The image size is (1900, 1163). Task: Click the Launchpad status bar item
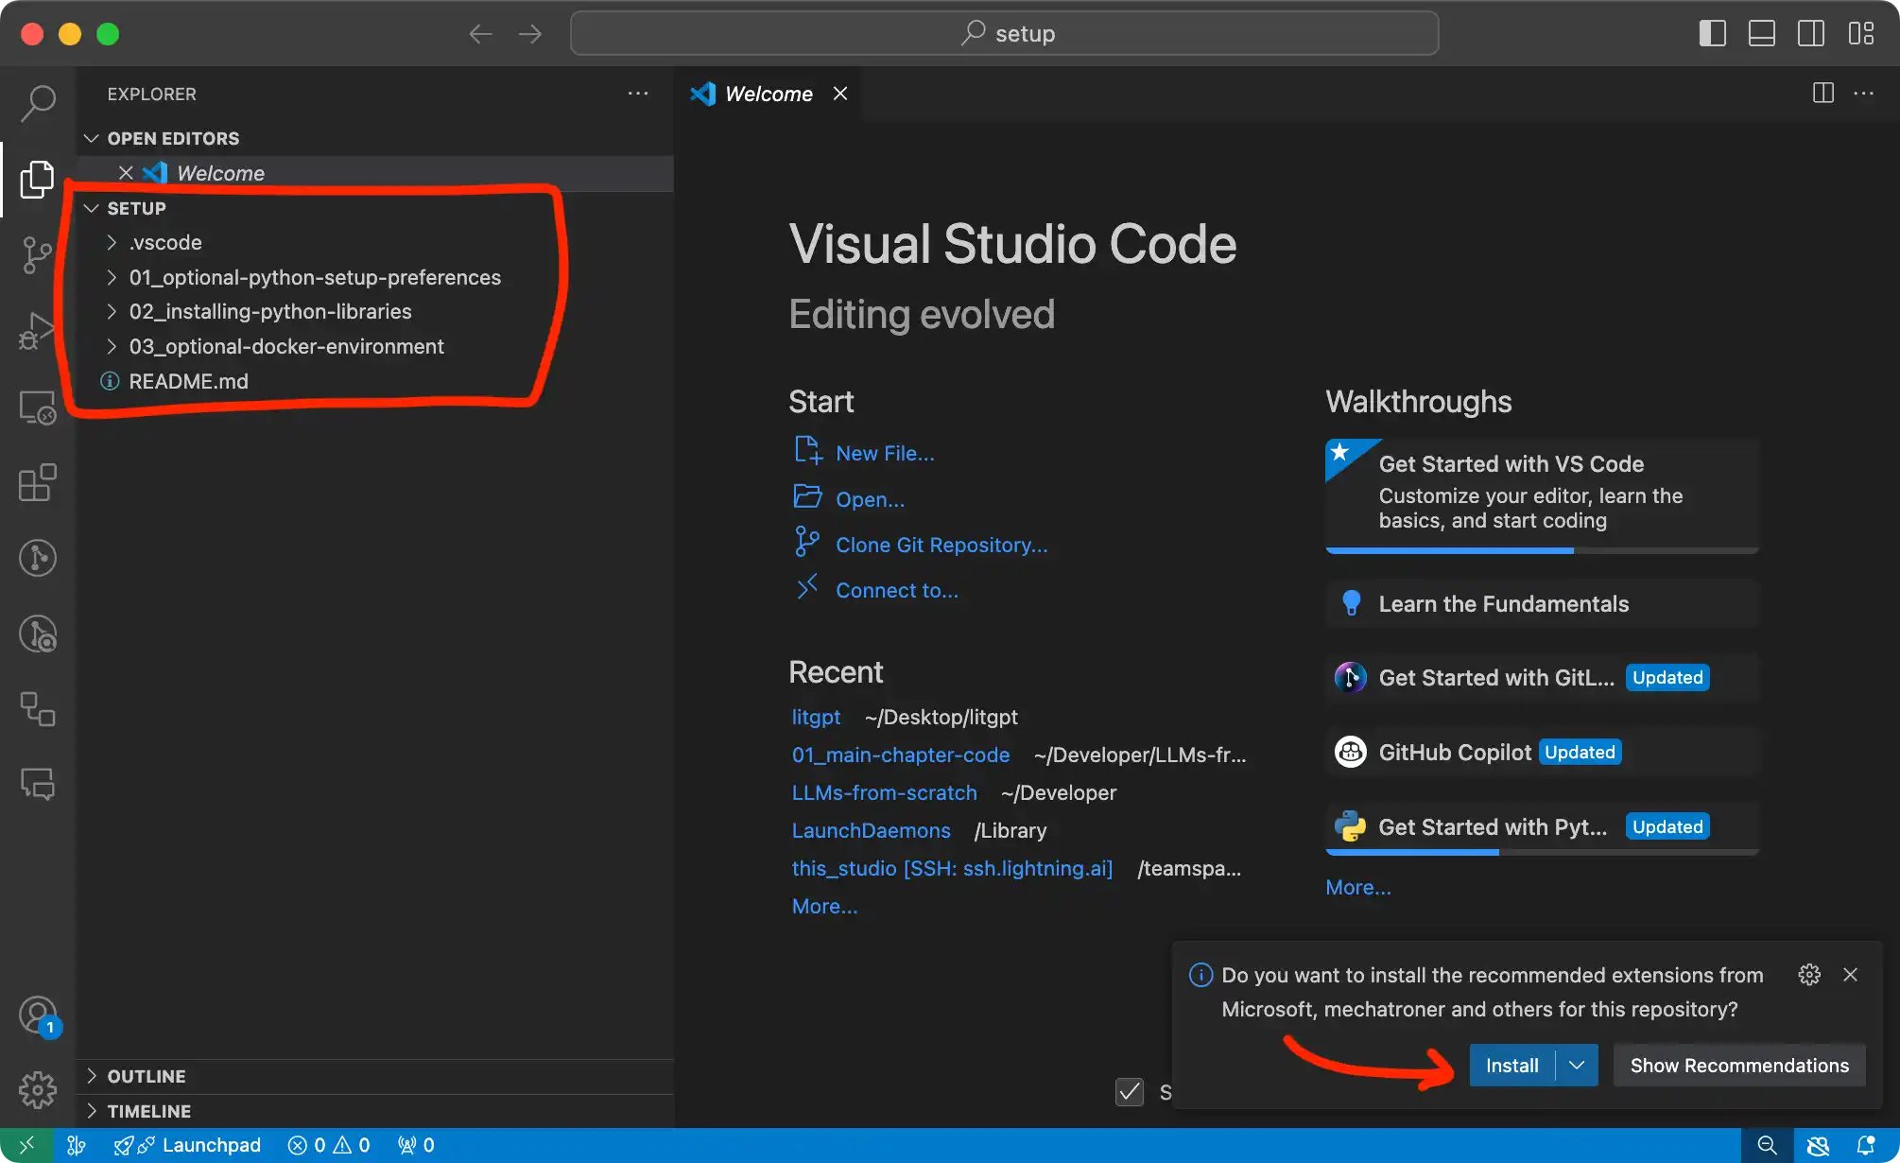click(188, 1145)
